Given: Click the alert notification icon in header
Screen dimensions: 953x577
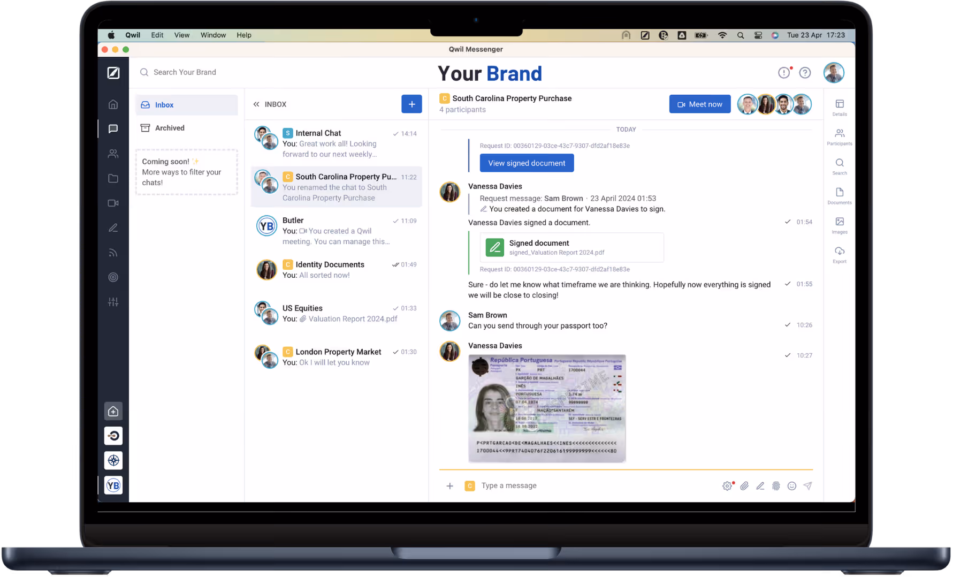Looking at the screenshot, I should pos(784,73).
